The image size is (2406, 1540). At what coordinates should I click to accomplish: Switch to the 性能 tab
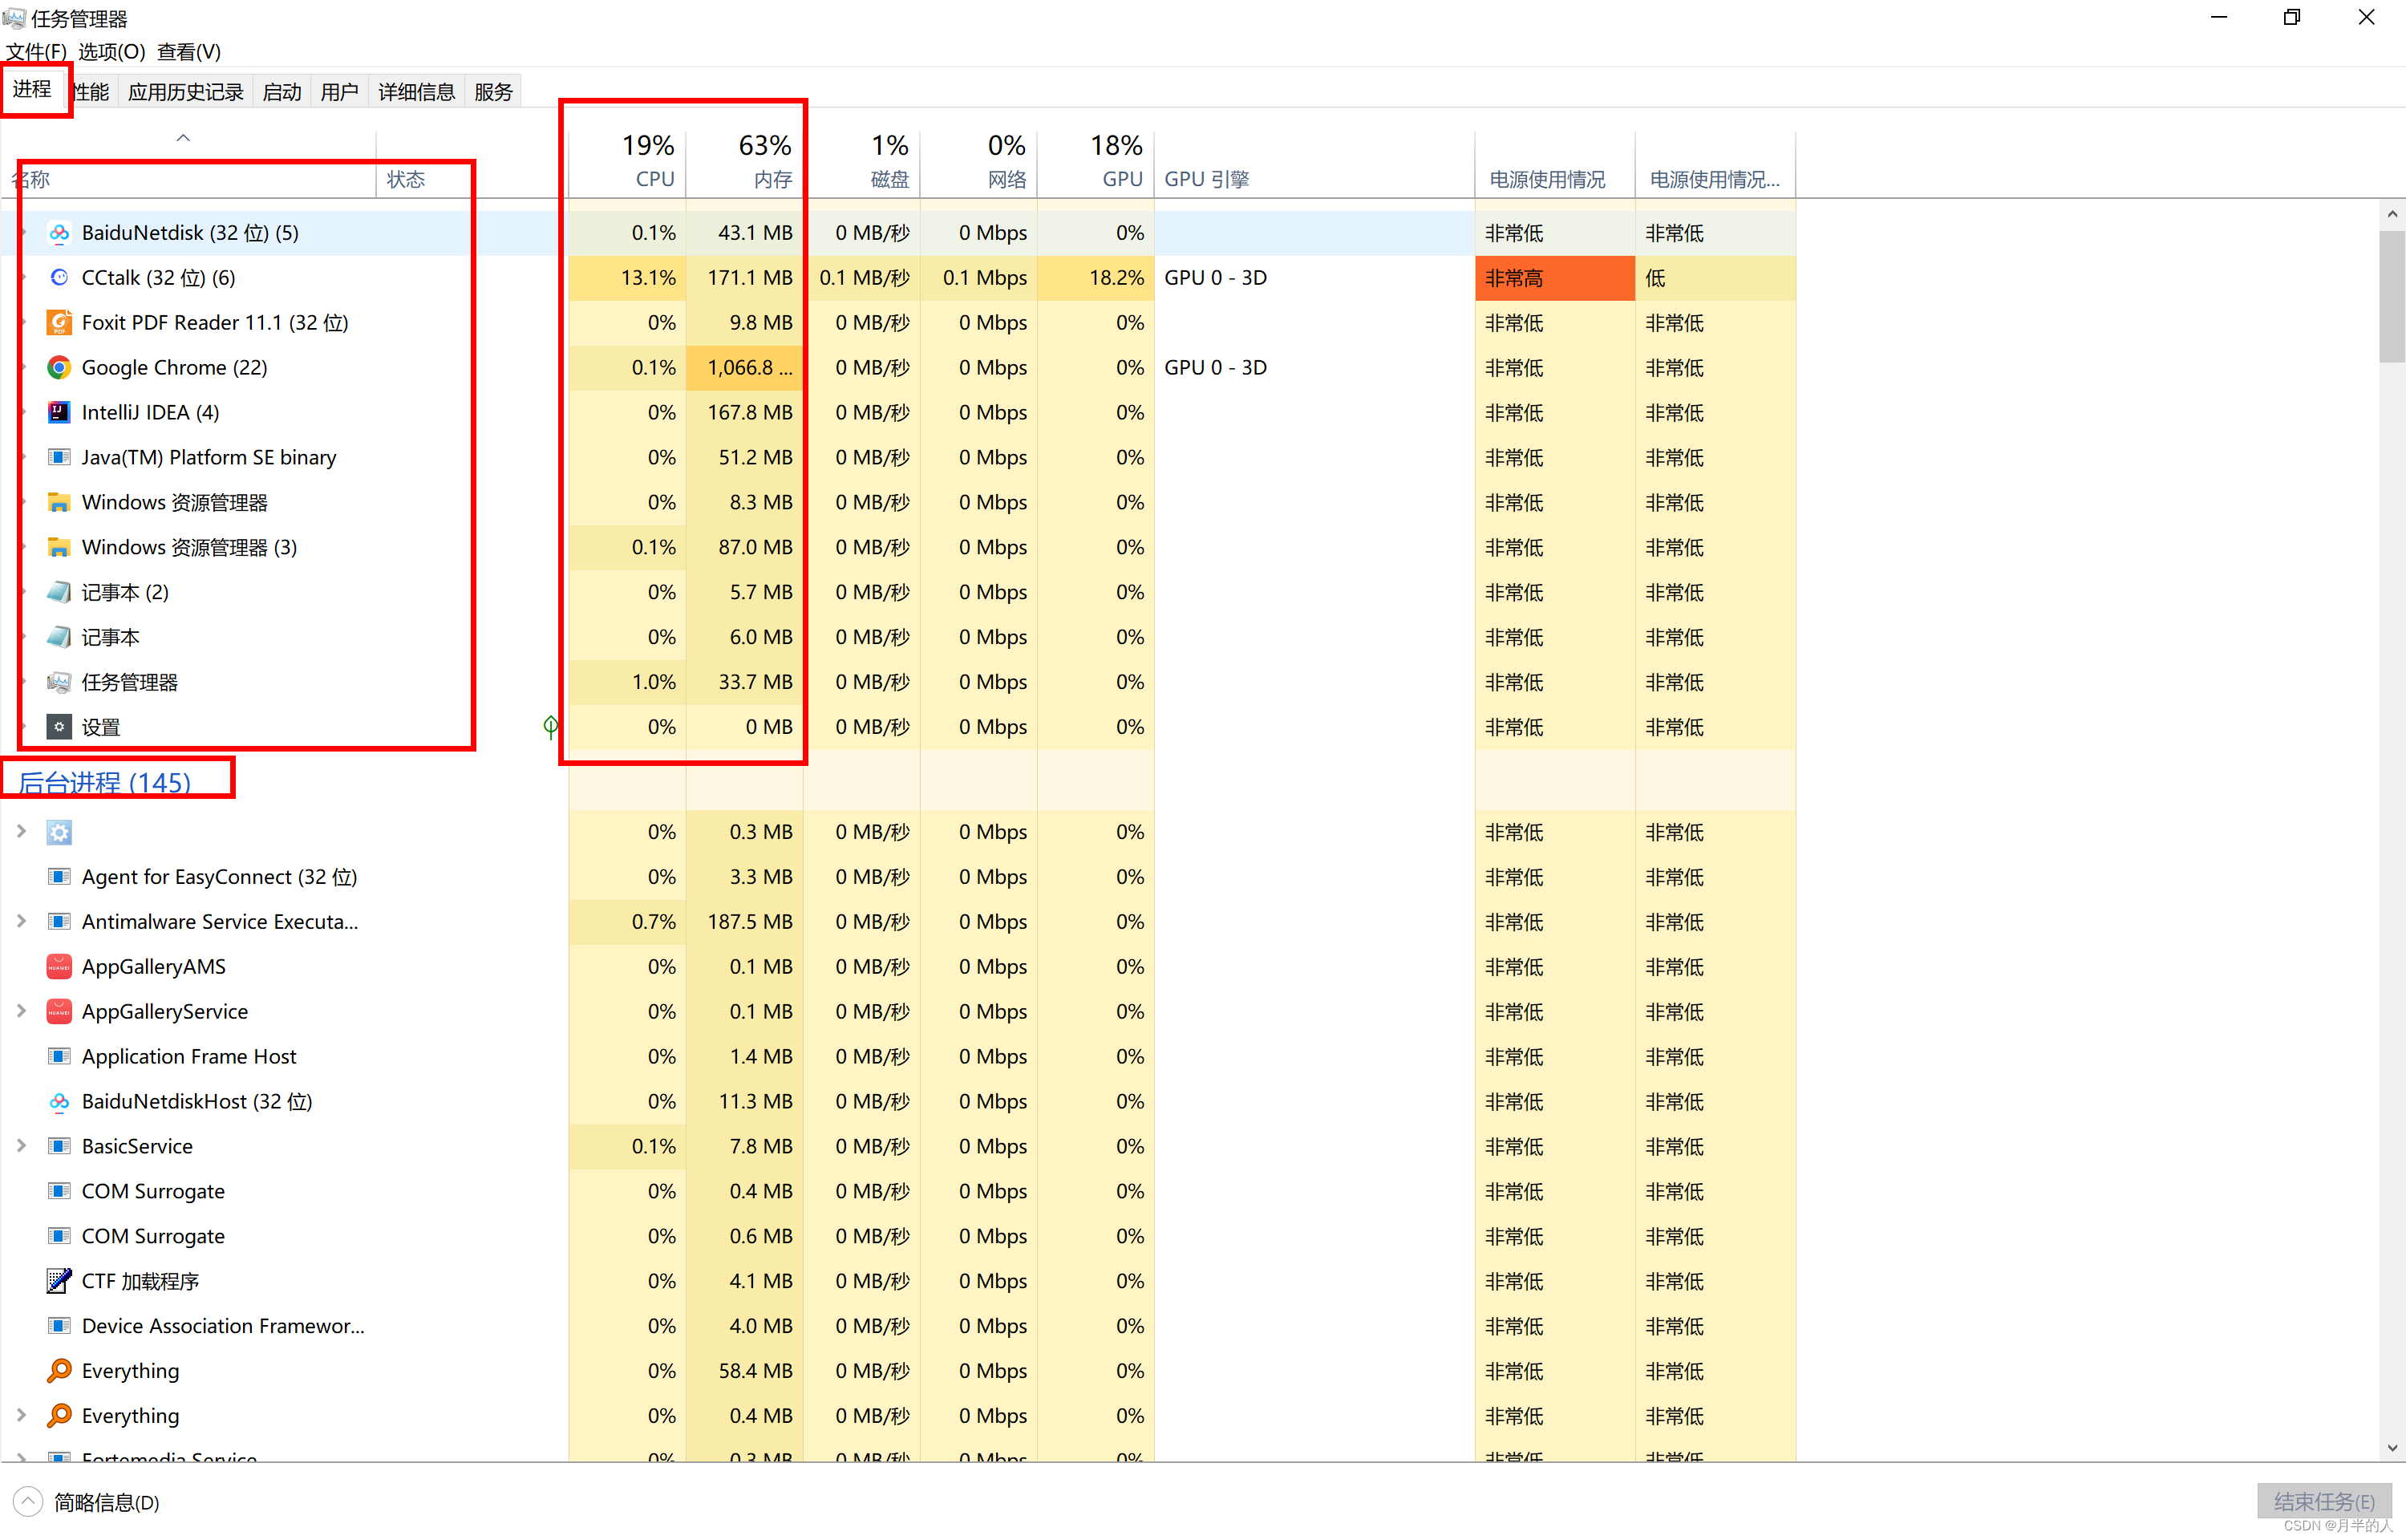point(92,92)
